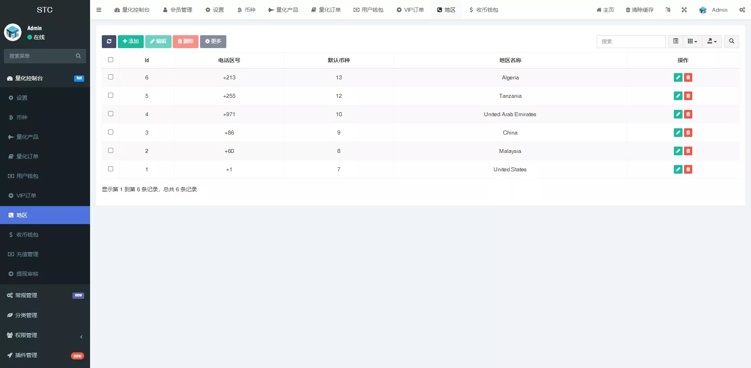Switch to the 会员管理 tab
The image size is (751, 368).
coord(177,10)
